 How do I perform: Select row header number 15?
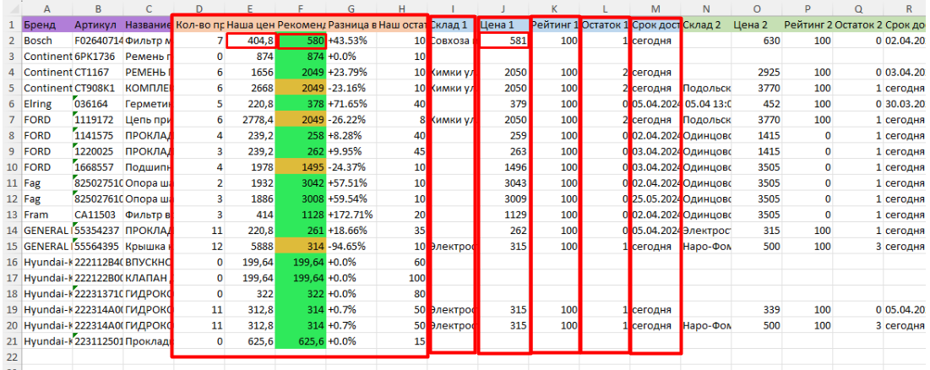[11, 246]
